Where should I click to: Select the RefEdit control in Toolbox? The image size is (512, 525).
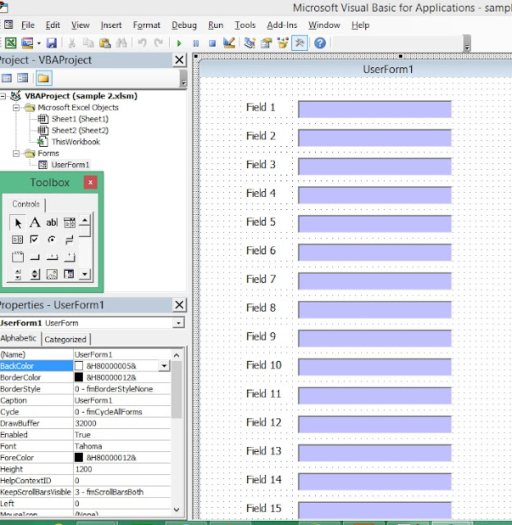(x=69, y=275)
